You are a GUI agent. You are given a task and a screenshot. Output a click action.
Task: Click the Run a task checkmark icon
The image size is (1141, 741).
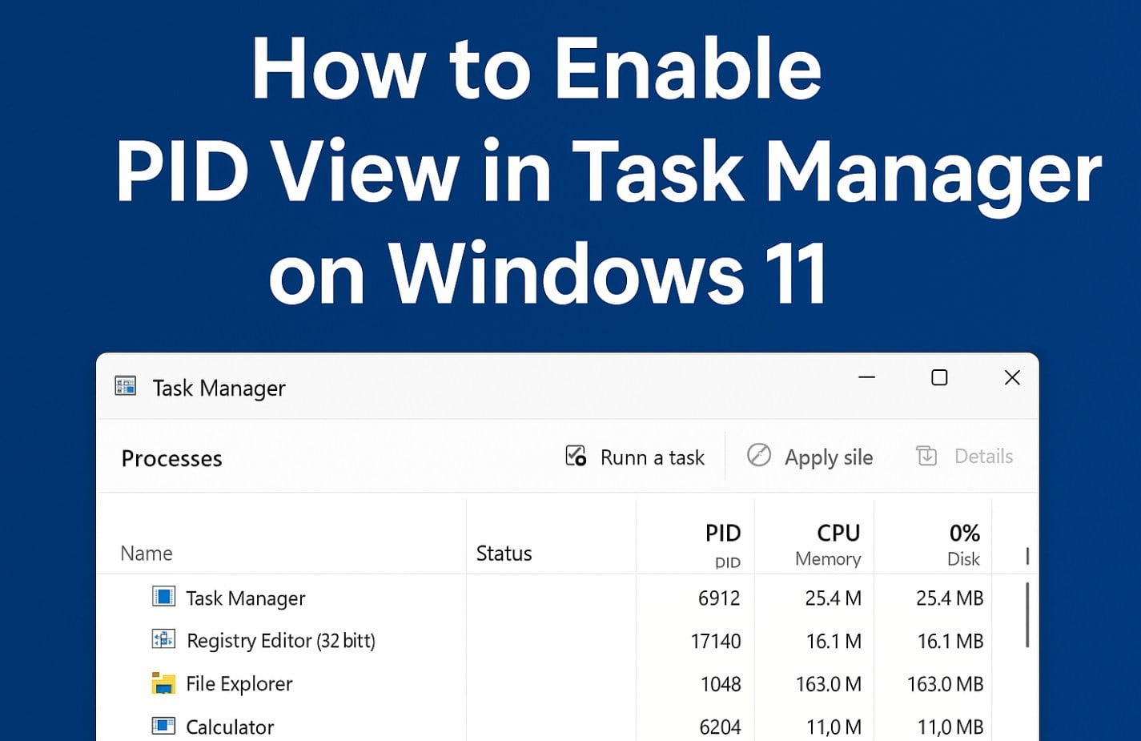(575, 456)
